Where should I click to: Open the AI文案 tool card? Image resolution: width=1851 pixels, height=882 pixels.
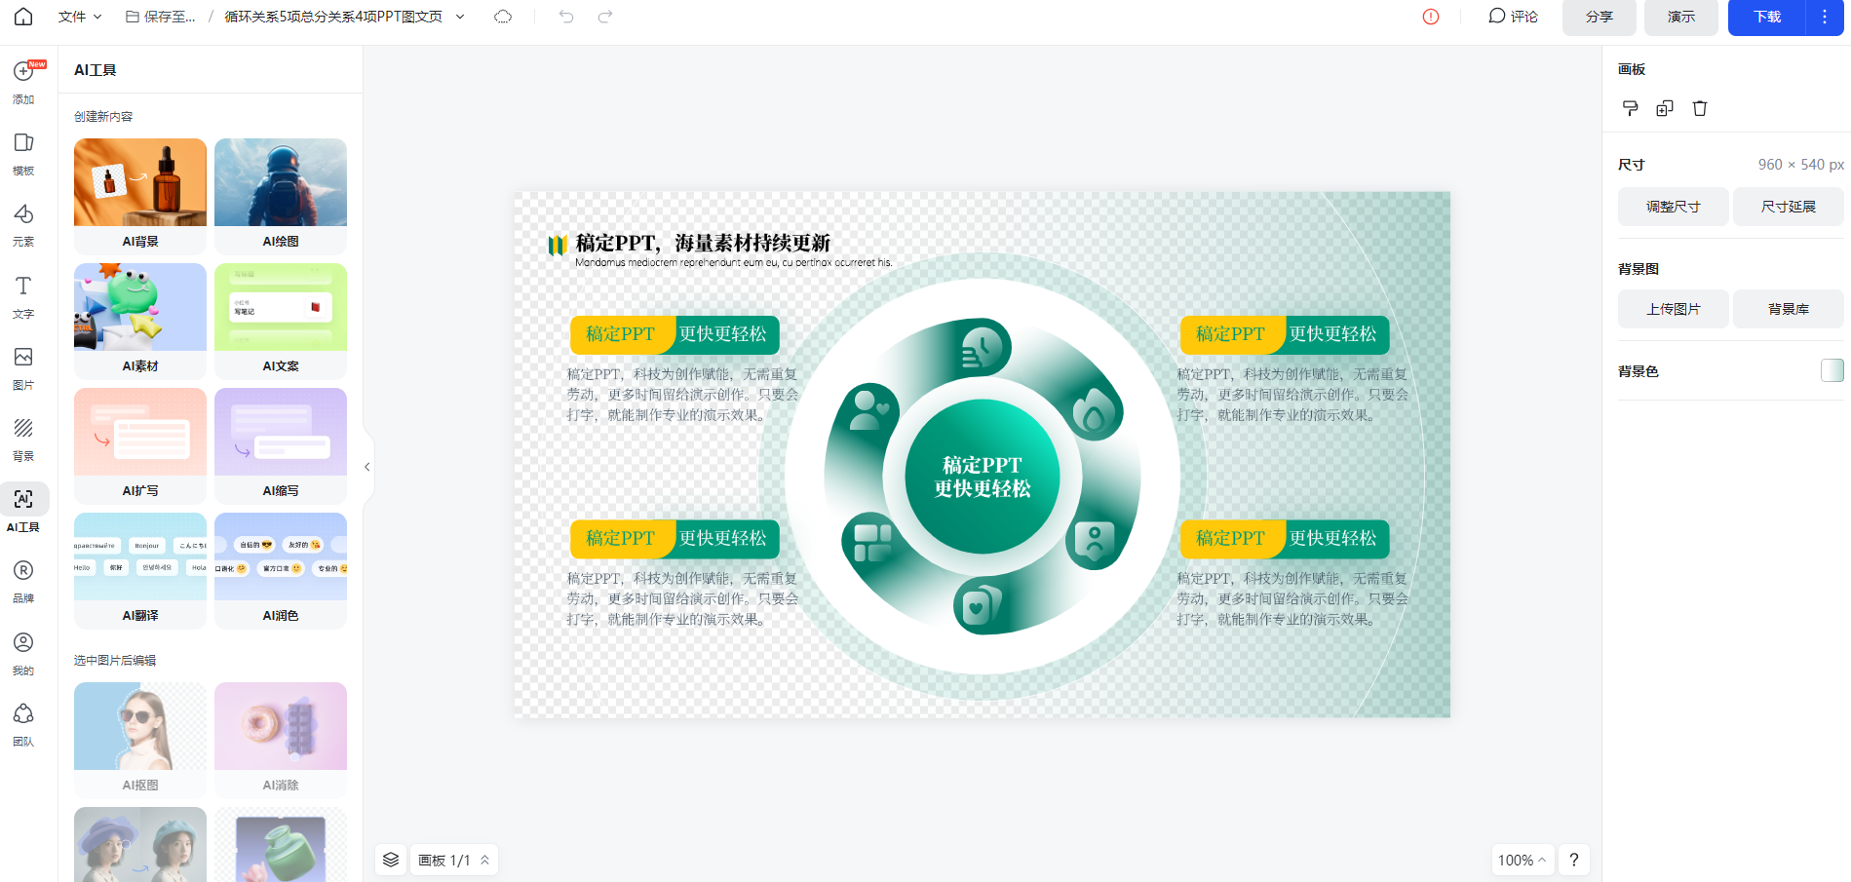(281, 321)
